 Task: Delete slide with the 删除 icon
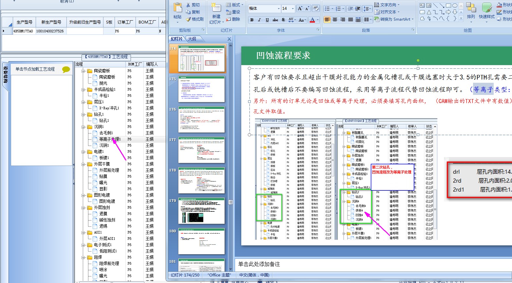click(233, 19)
